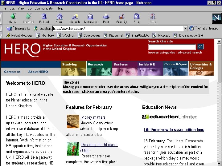Click the vertical scrollbar down arrow
This screenshot has width=222, height=166.
point(219,164)
